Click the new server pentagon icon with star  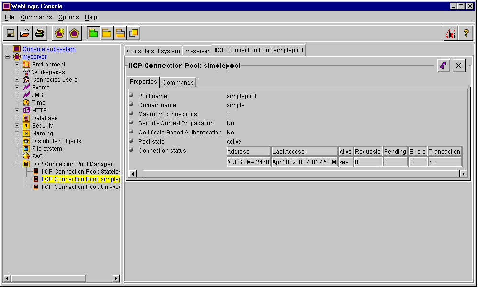click(x=59, y=33)
